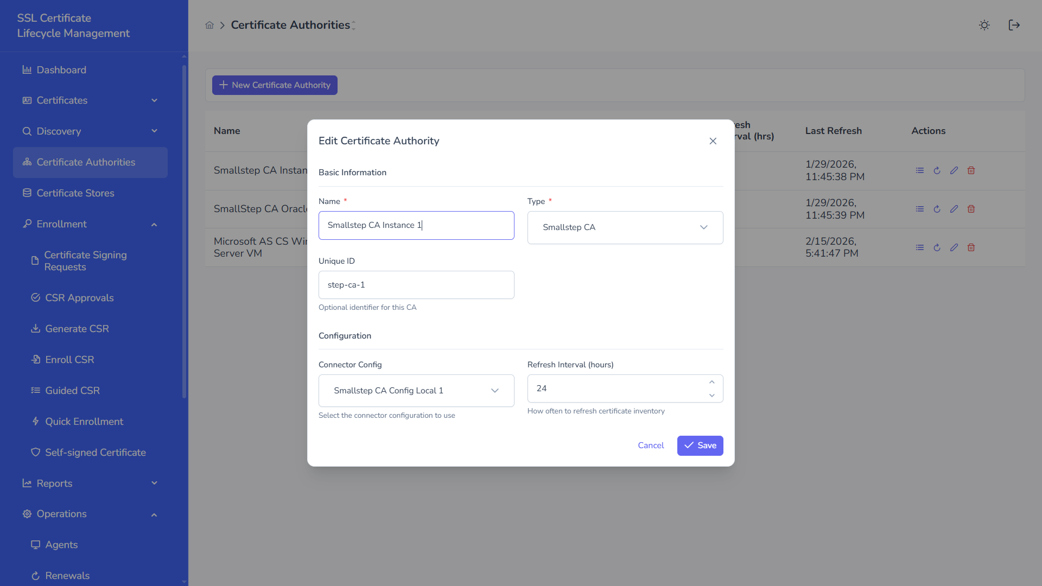Cancel editing the certificate authority
Viewport: 1042px width, 586px height.
click(650, 445)
